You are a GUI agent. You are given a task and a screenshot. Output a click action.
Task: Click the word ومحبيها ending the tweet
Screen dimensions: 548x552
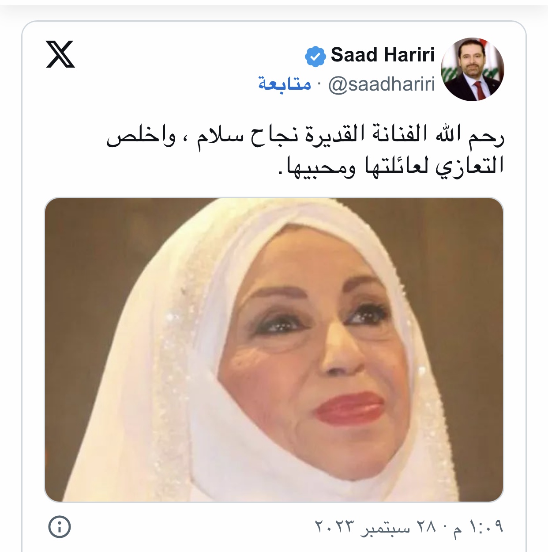321,166
